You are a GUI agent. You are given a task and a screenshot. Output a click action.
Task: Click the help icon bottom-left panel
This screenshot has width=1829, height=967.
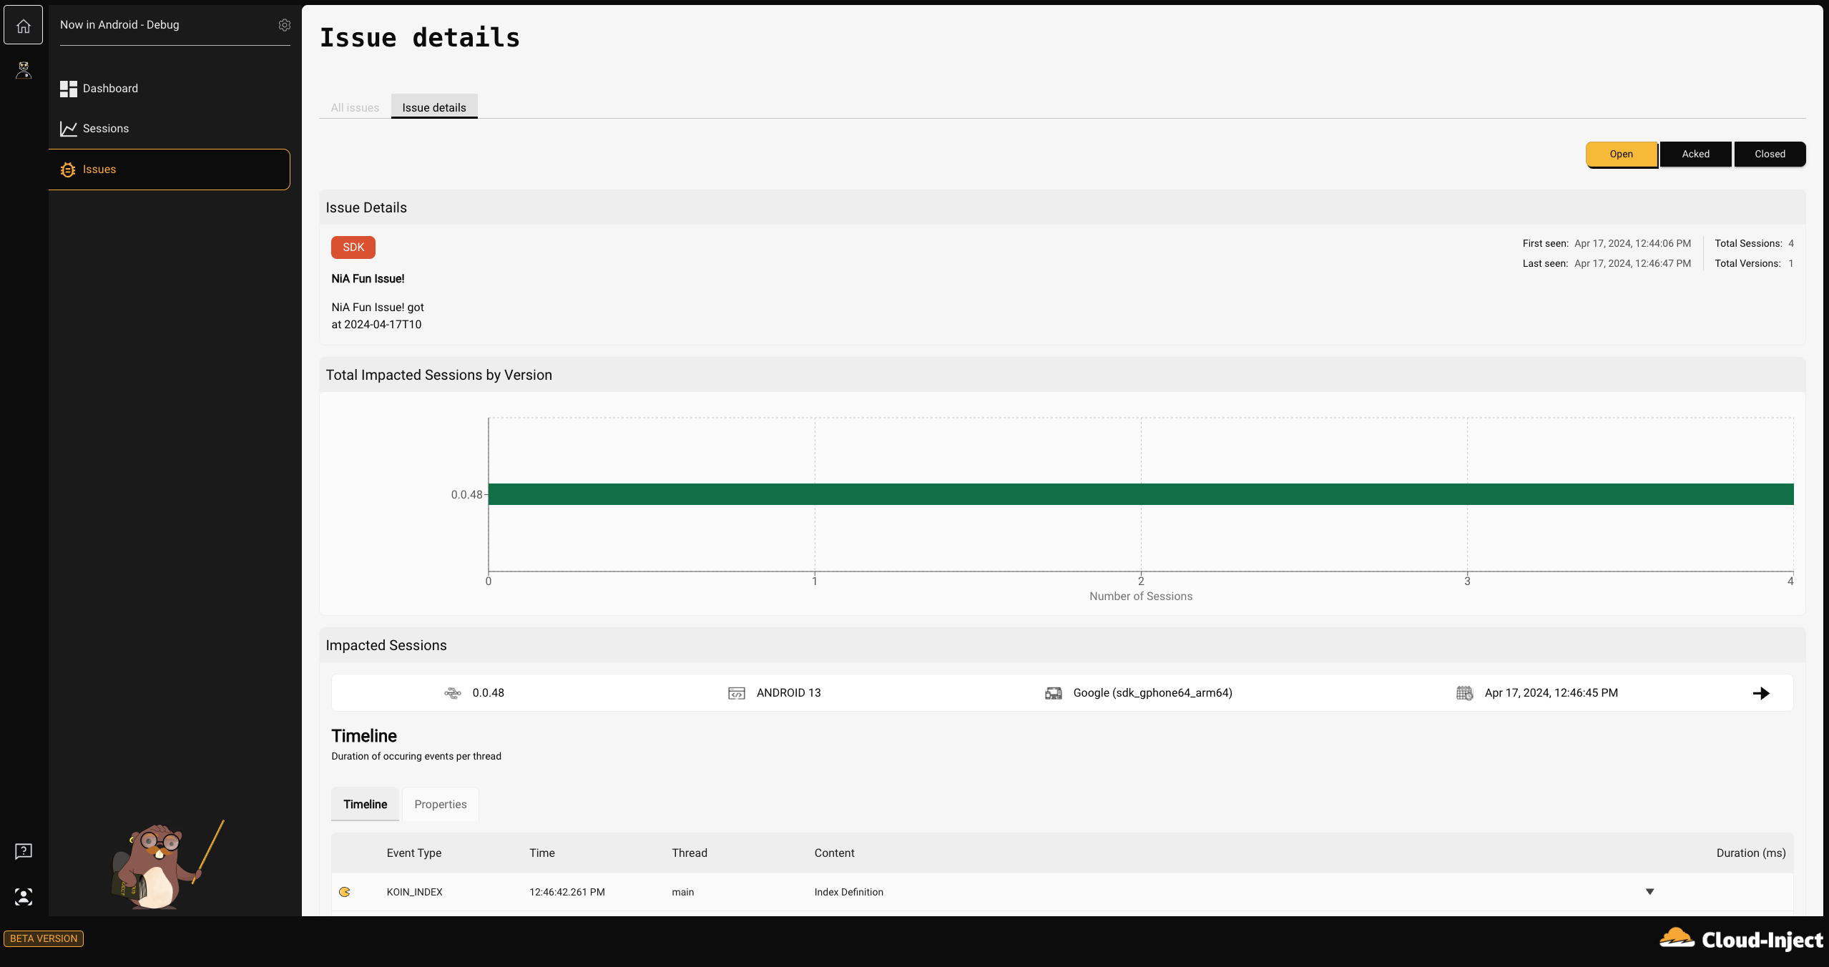click(23, 851)
